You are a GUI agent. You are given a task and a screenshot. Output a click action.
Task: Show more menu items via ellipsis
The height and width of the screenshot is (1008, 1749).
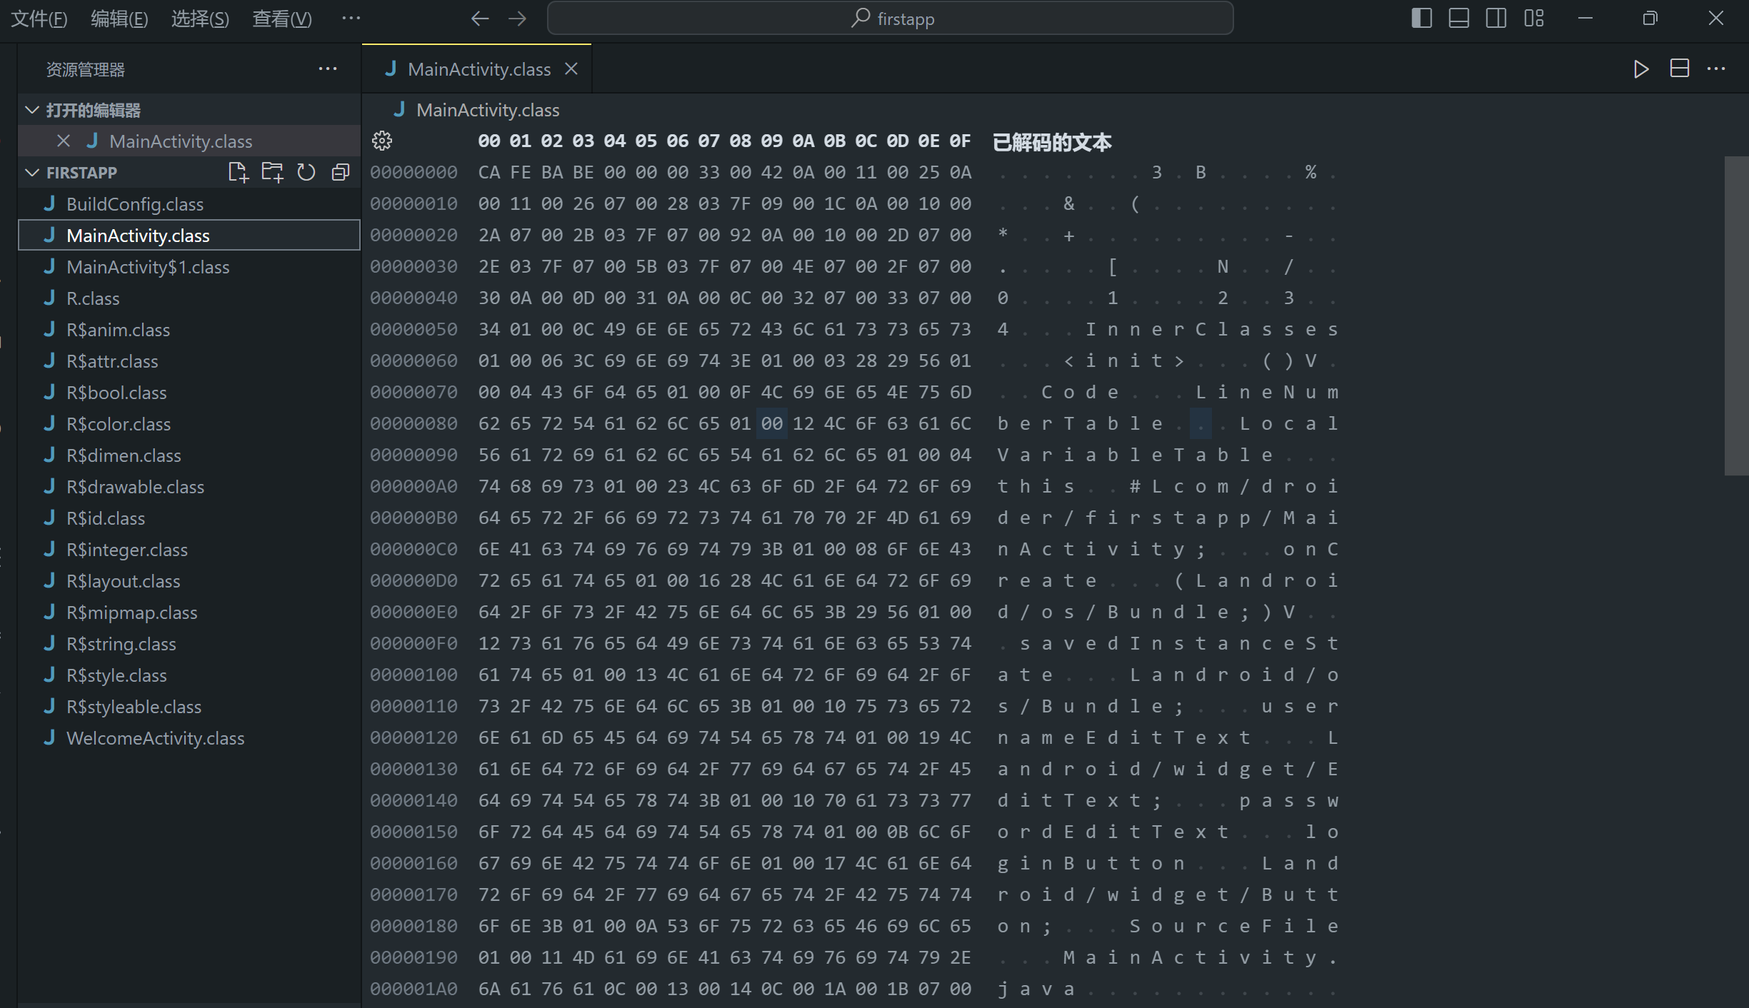[351, 18]
